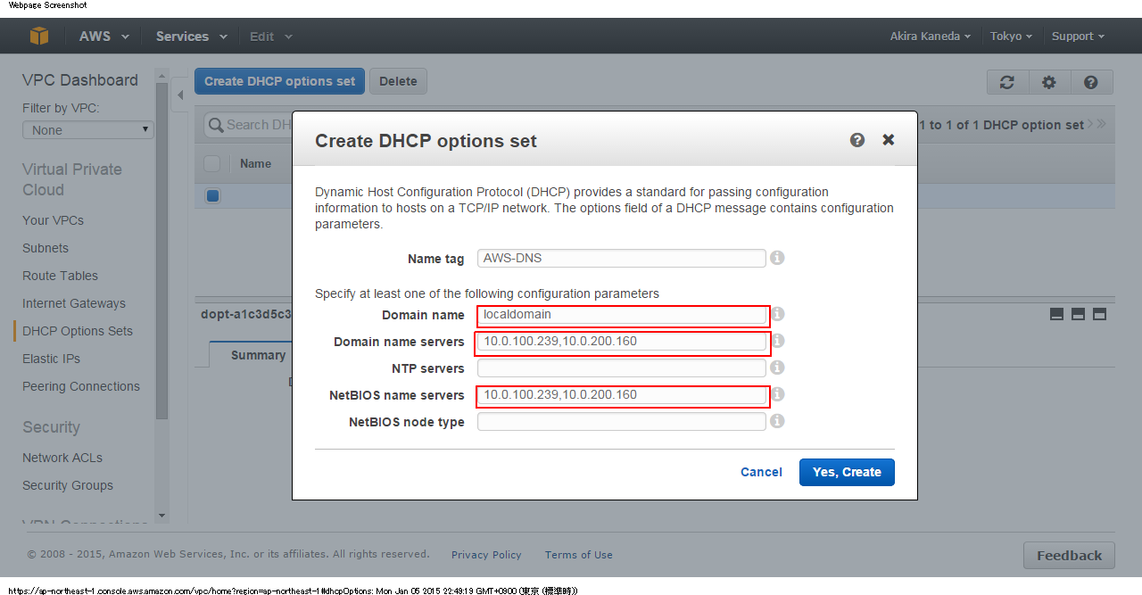1142x595 pixels.
Task: Click info icon beside NetBIOS node type
Action: coord(777,421)
